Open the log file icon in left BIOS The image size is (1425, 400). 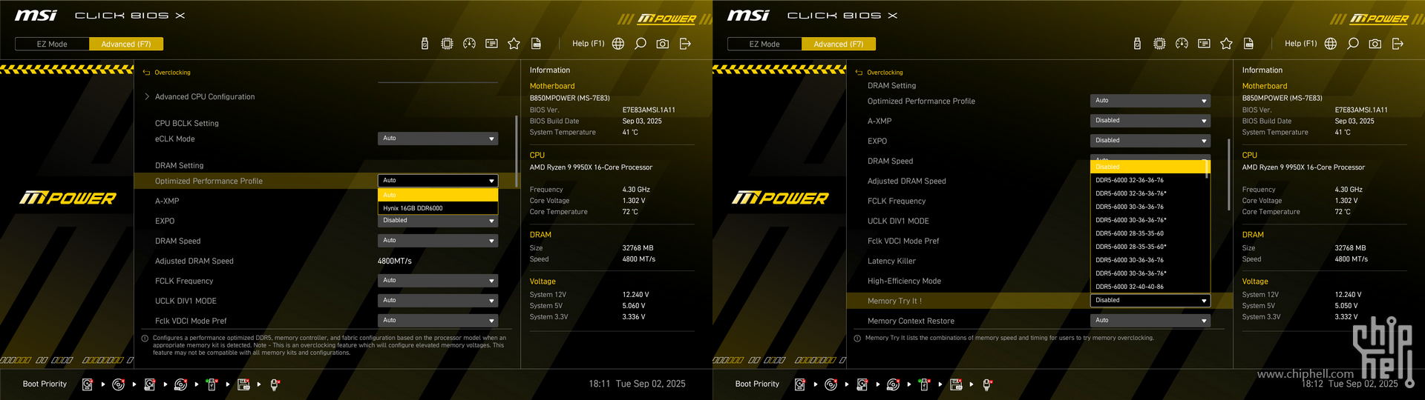pos(536,44)
